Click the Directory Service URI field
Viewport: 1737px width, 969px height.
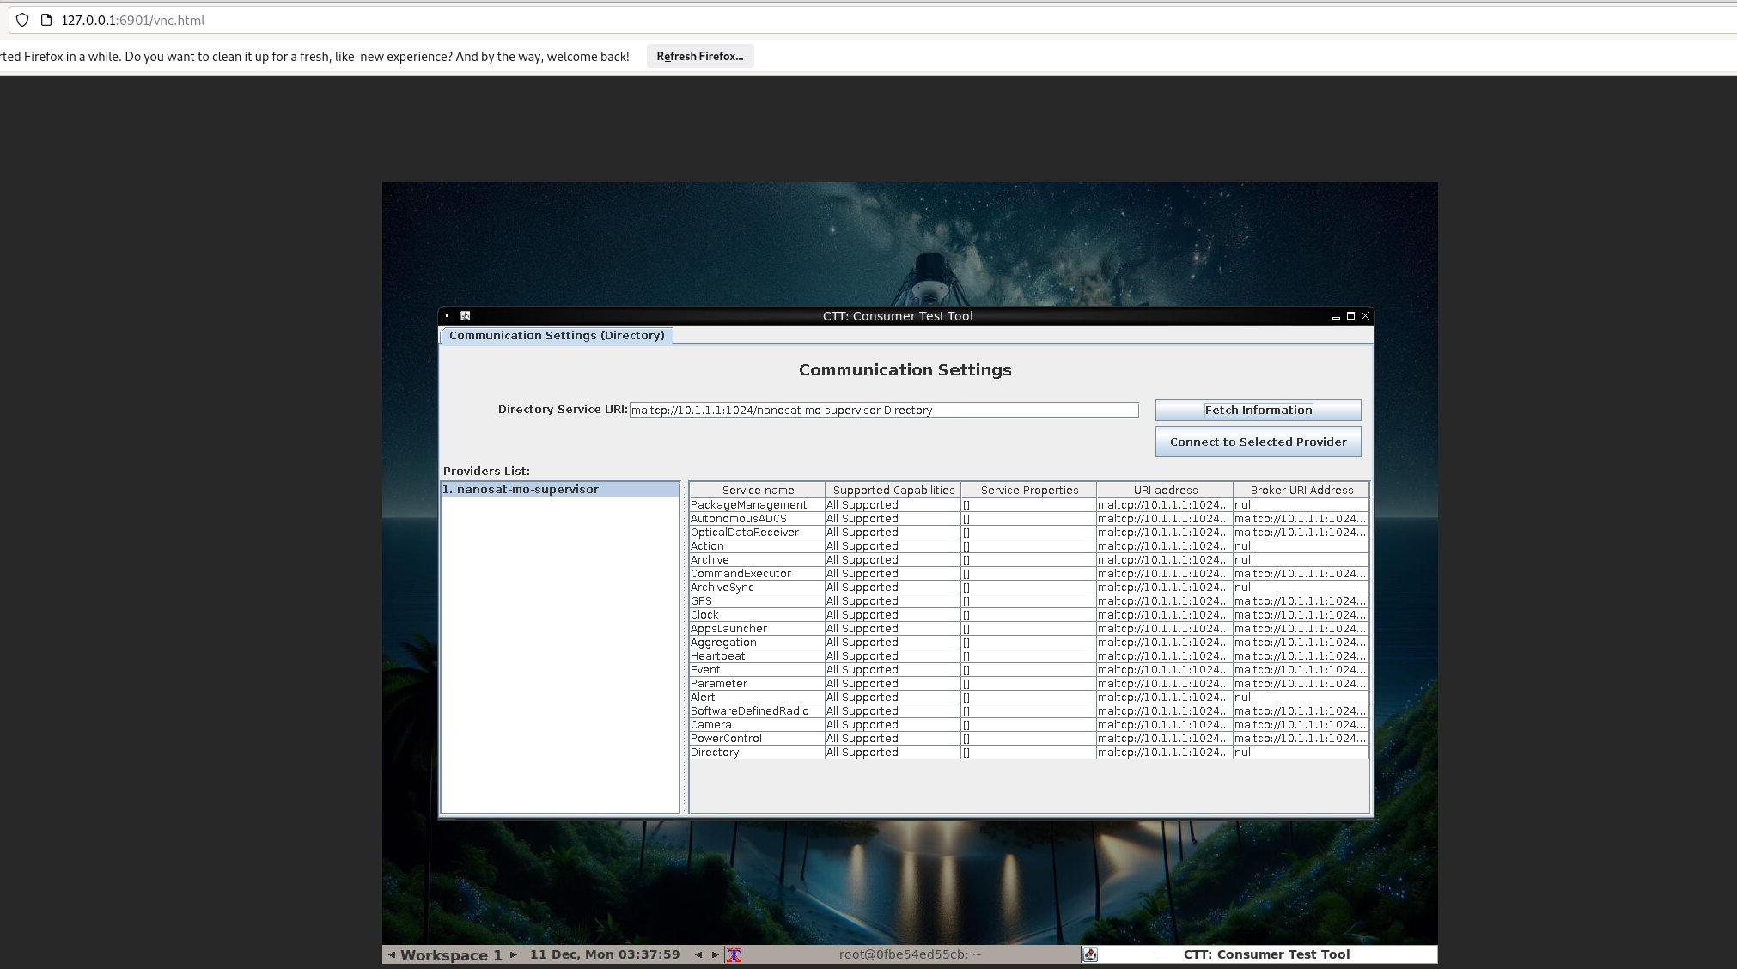883,411
